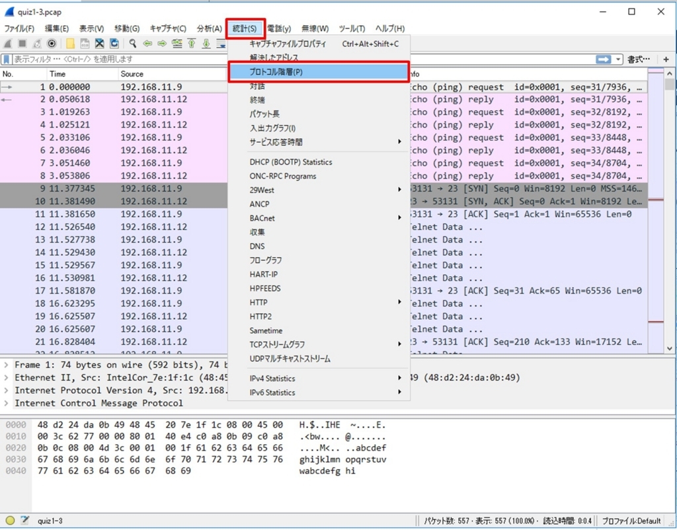This screenshot has height=530, width=677.
Task: Open Find Packet magnifier icon
Action: (x=133, y=44)
